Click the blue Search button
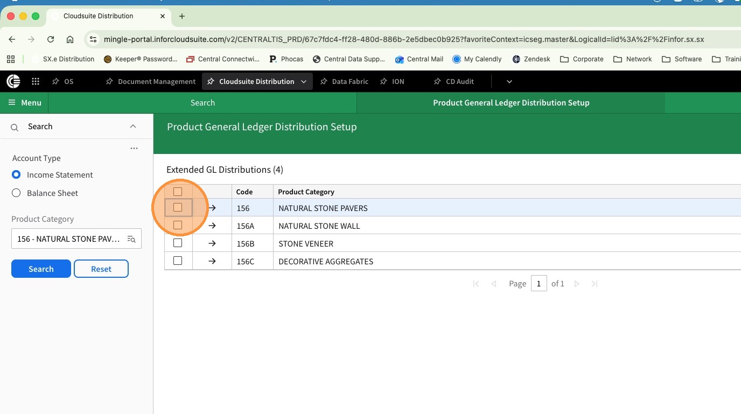 point(41,269)
